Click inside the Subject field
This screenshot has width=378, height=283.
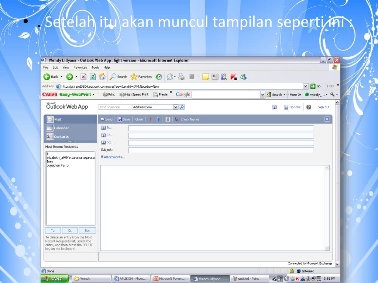click(x=221, y=150)
